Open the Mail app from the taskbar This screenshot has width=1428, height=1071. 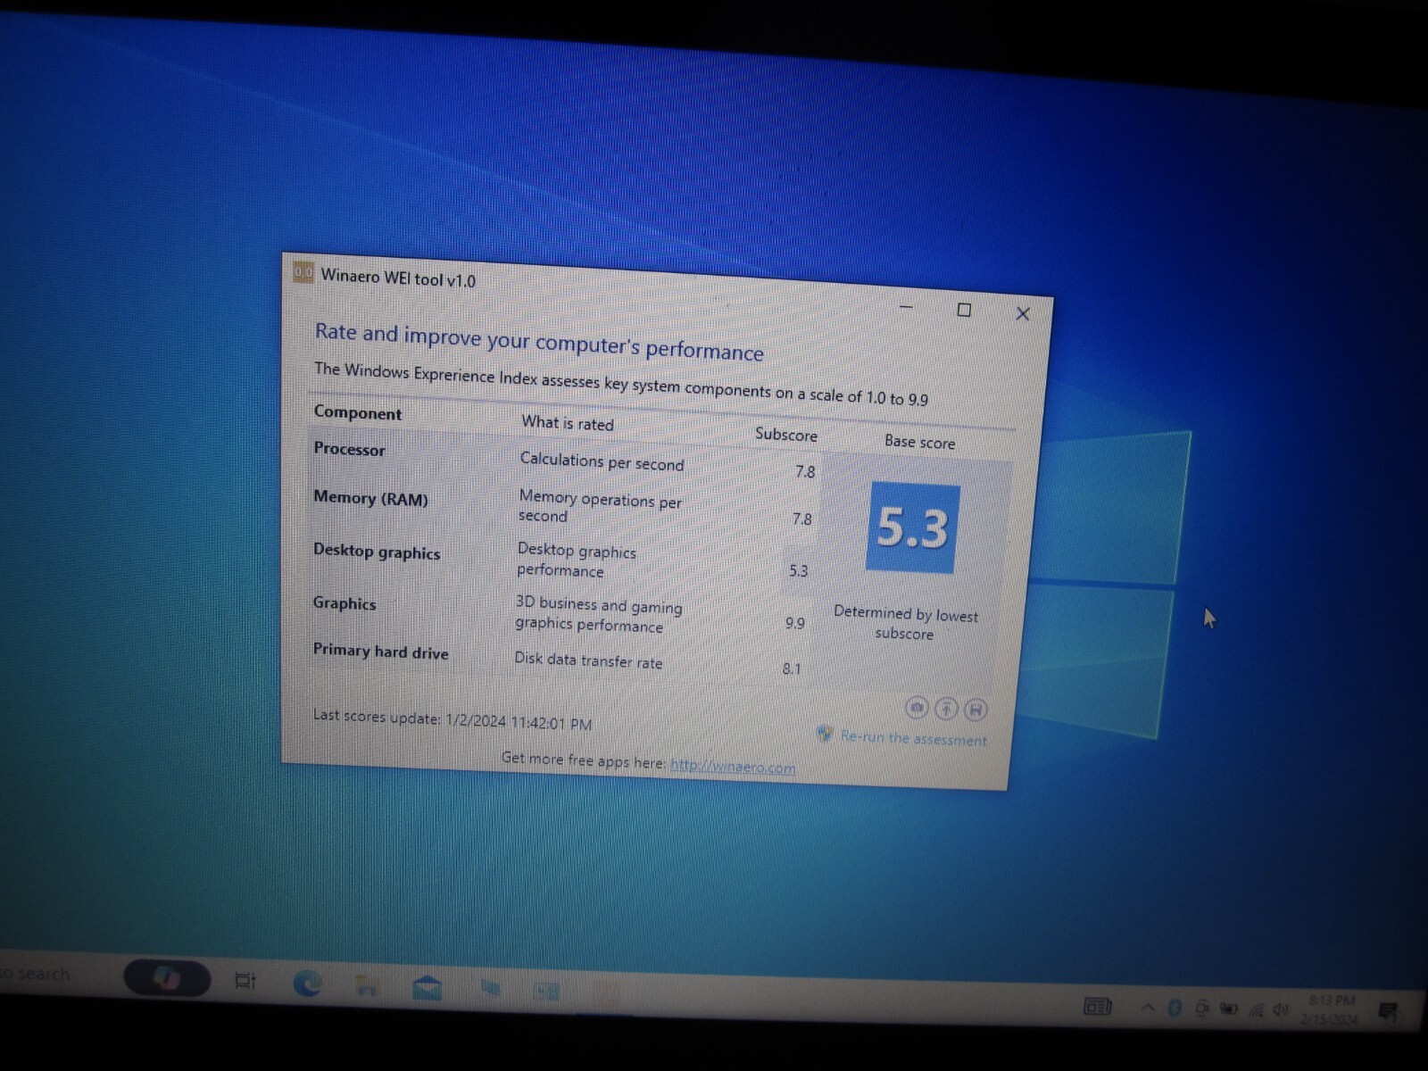click(428, 988)
